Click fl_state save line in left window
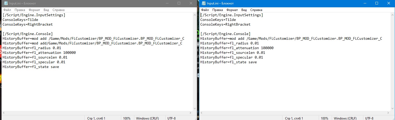This screenshot has width=395, height=120. [x=31, y=67]
